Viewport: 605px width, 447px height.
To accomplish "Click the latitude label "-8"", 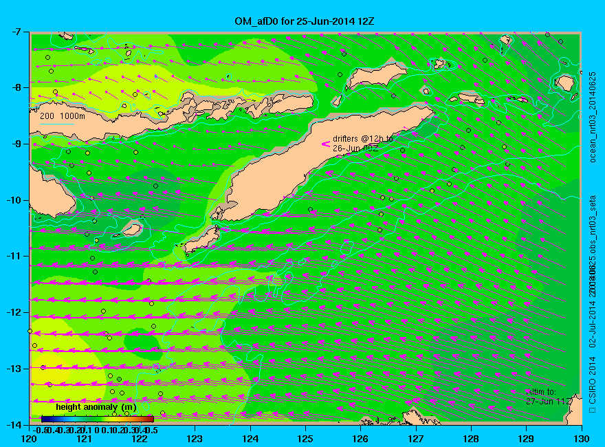I will coord(15,87).
